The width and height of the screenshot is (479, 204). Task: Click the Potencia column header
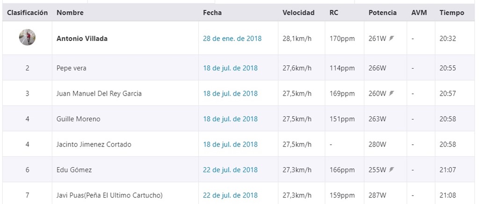(x=383, y=13)
